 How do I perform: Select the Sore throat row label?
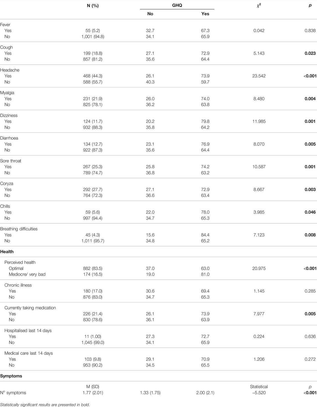(11, 161)
